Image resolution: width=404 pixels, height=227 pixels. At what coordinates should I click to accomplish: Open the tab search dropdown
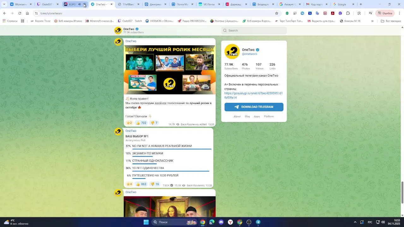point(4,4)
